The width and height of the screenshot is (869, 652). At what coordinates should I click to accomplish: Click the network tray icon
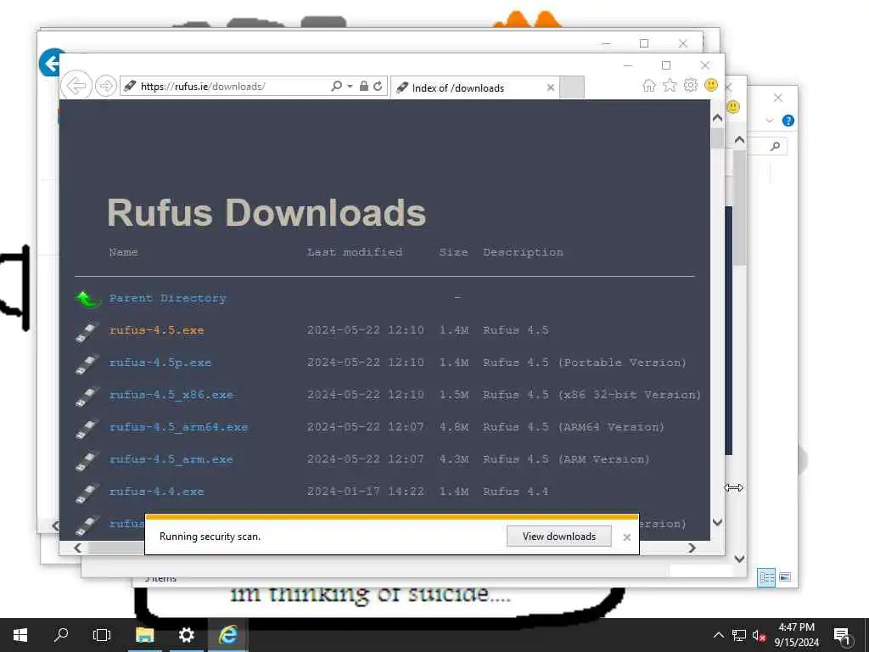(739, 635)
